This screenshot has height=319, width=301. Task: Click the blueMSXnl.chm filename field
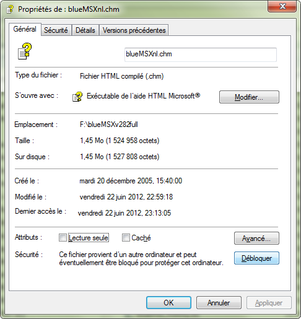201,55
